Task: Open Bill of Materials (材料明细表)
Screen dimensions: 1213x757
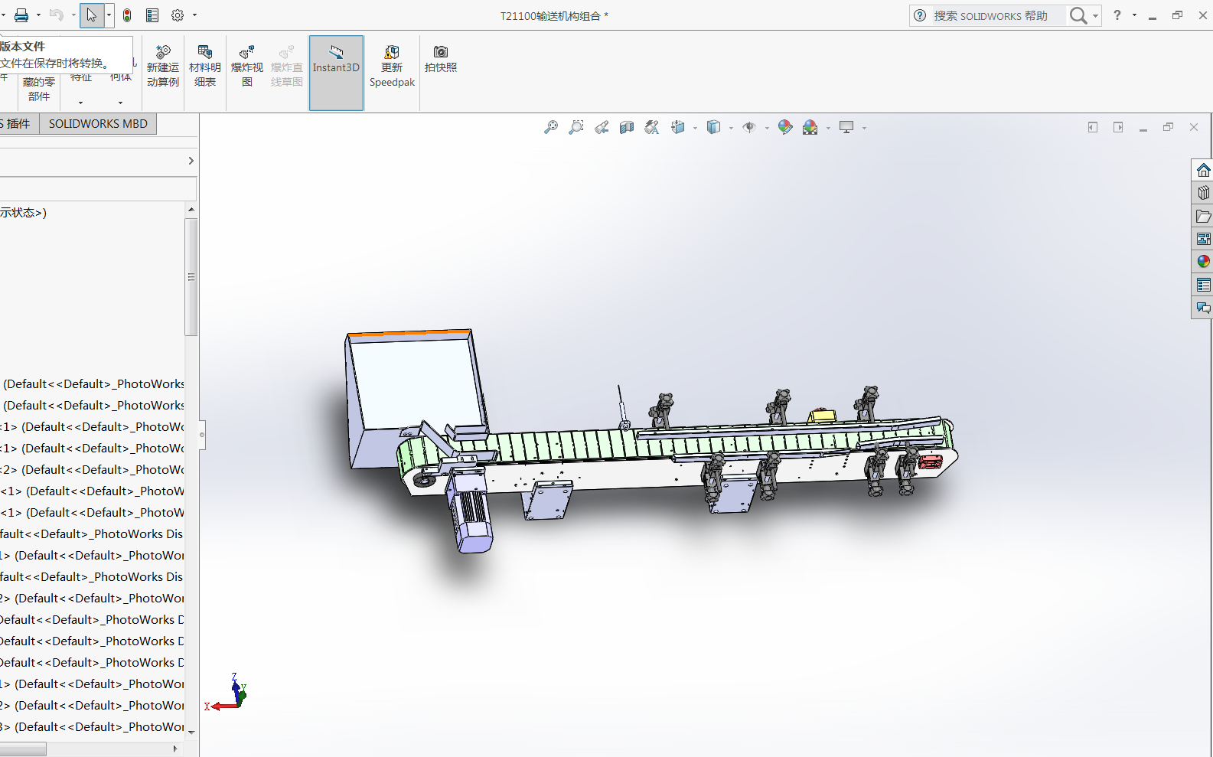Action: tap(204, 67)
